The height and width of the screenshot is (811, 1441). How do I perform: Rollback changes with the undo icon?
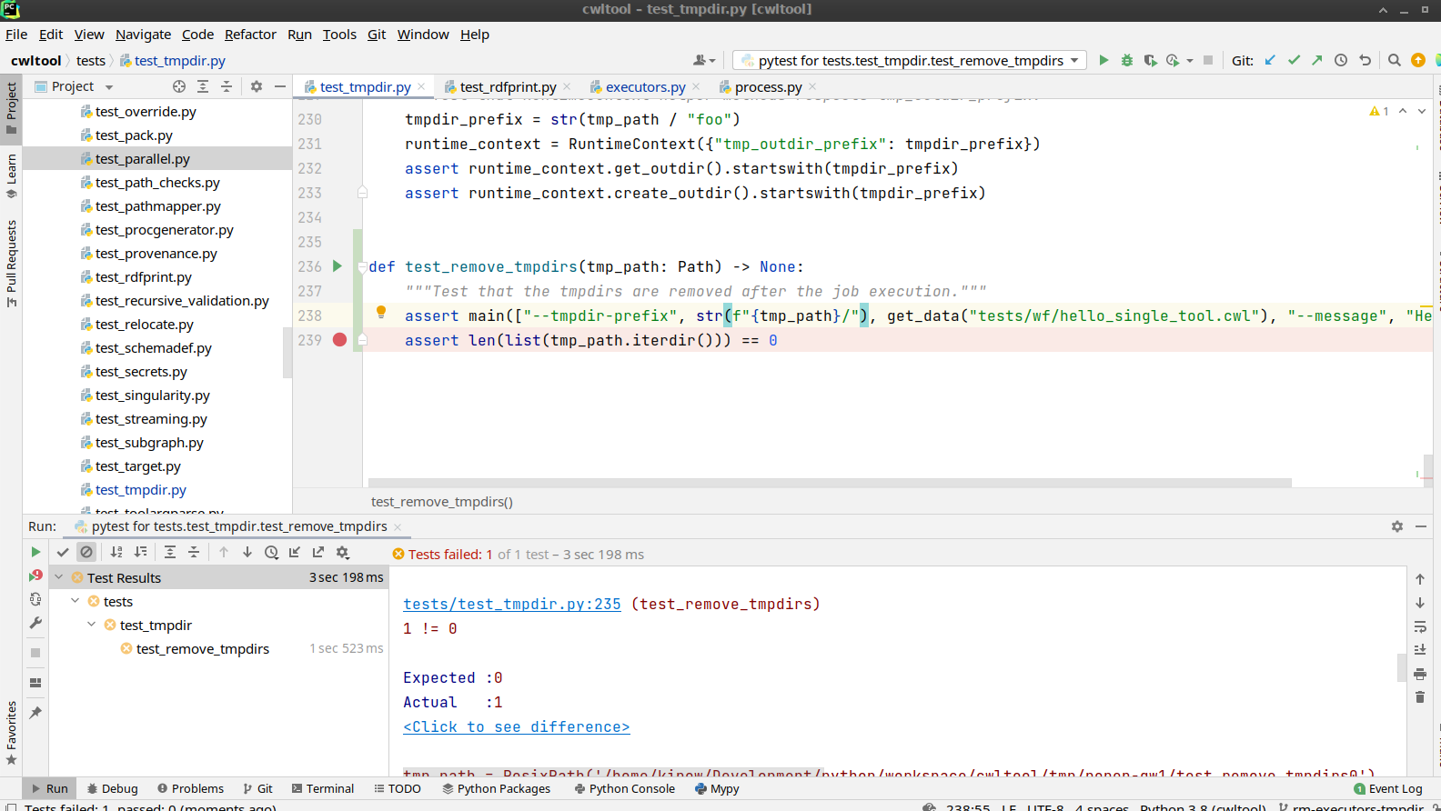coord(1365,60)
